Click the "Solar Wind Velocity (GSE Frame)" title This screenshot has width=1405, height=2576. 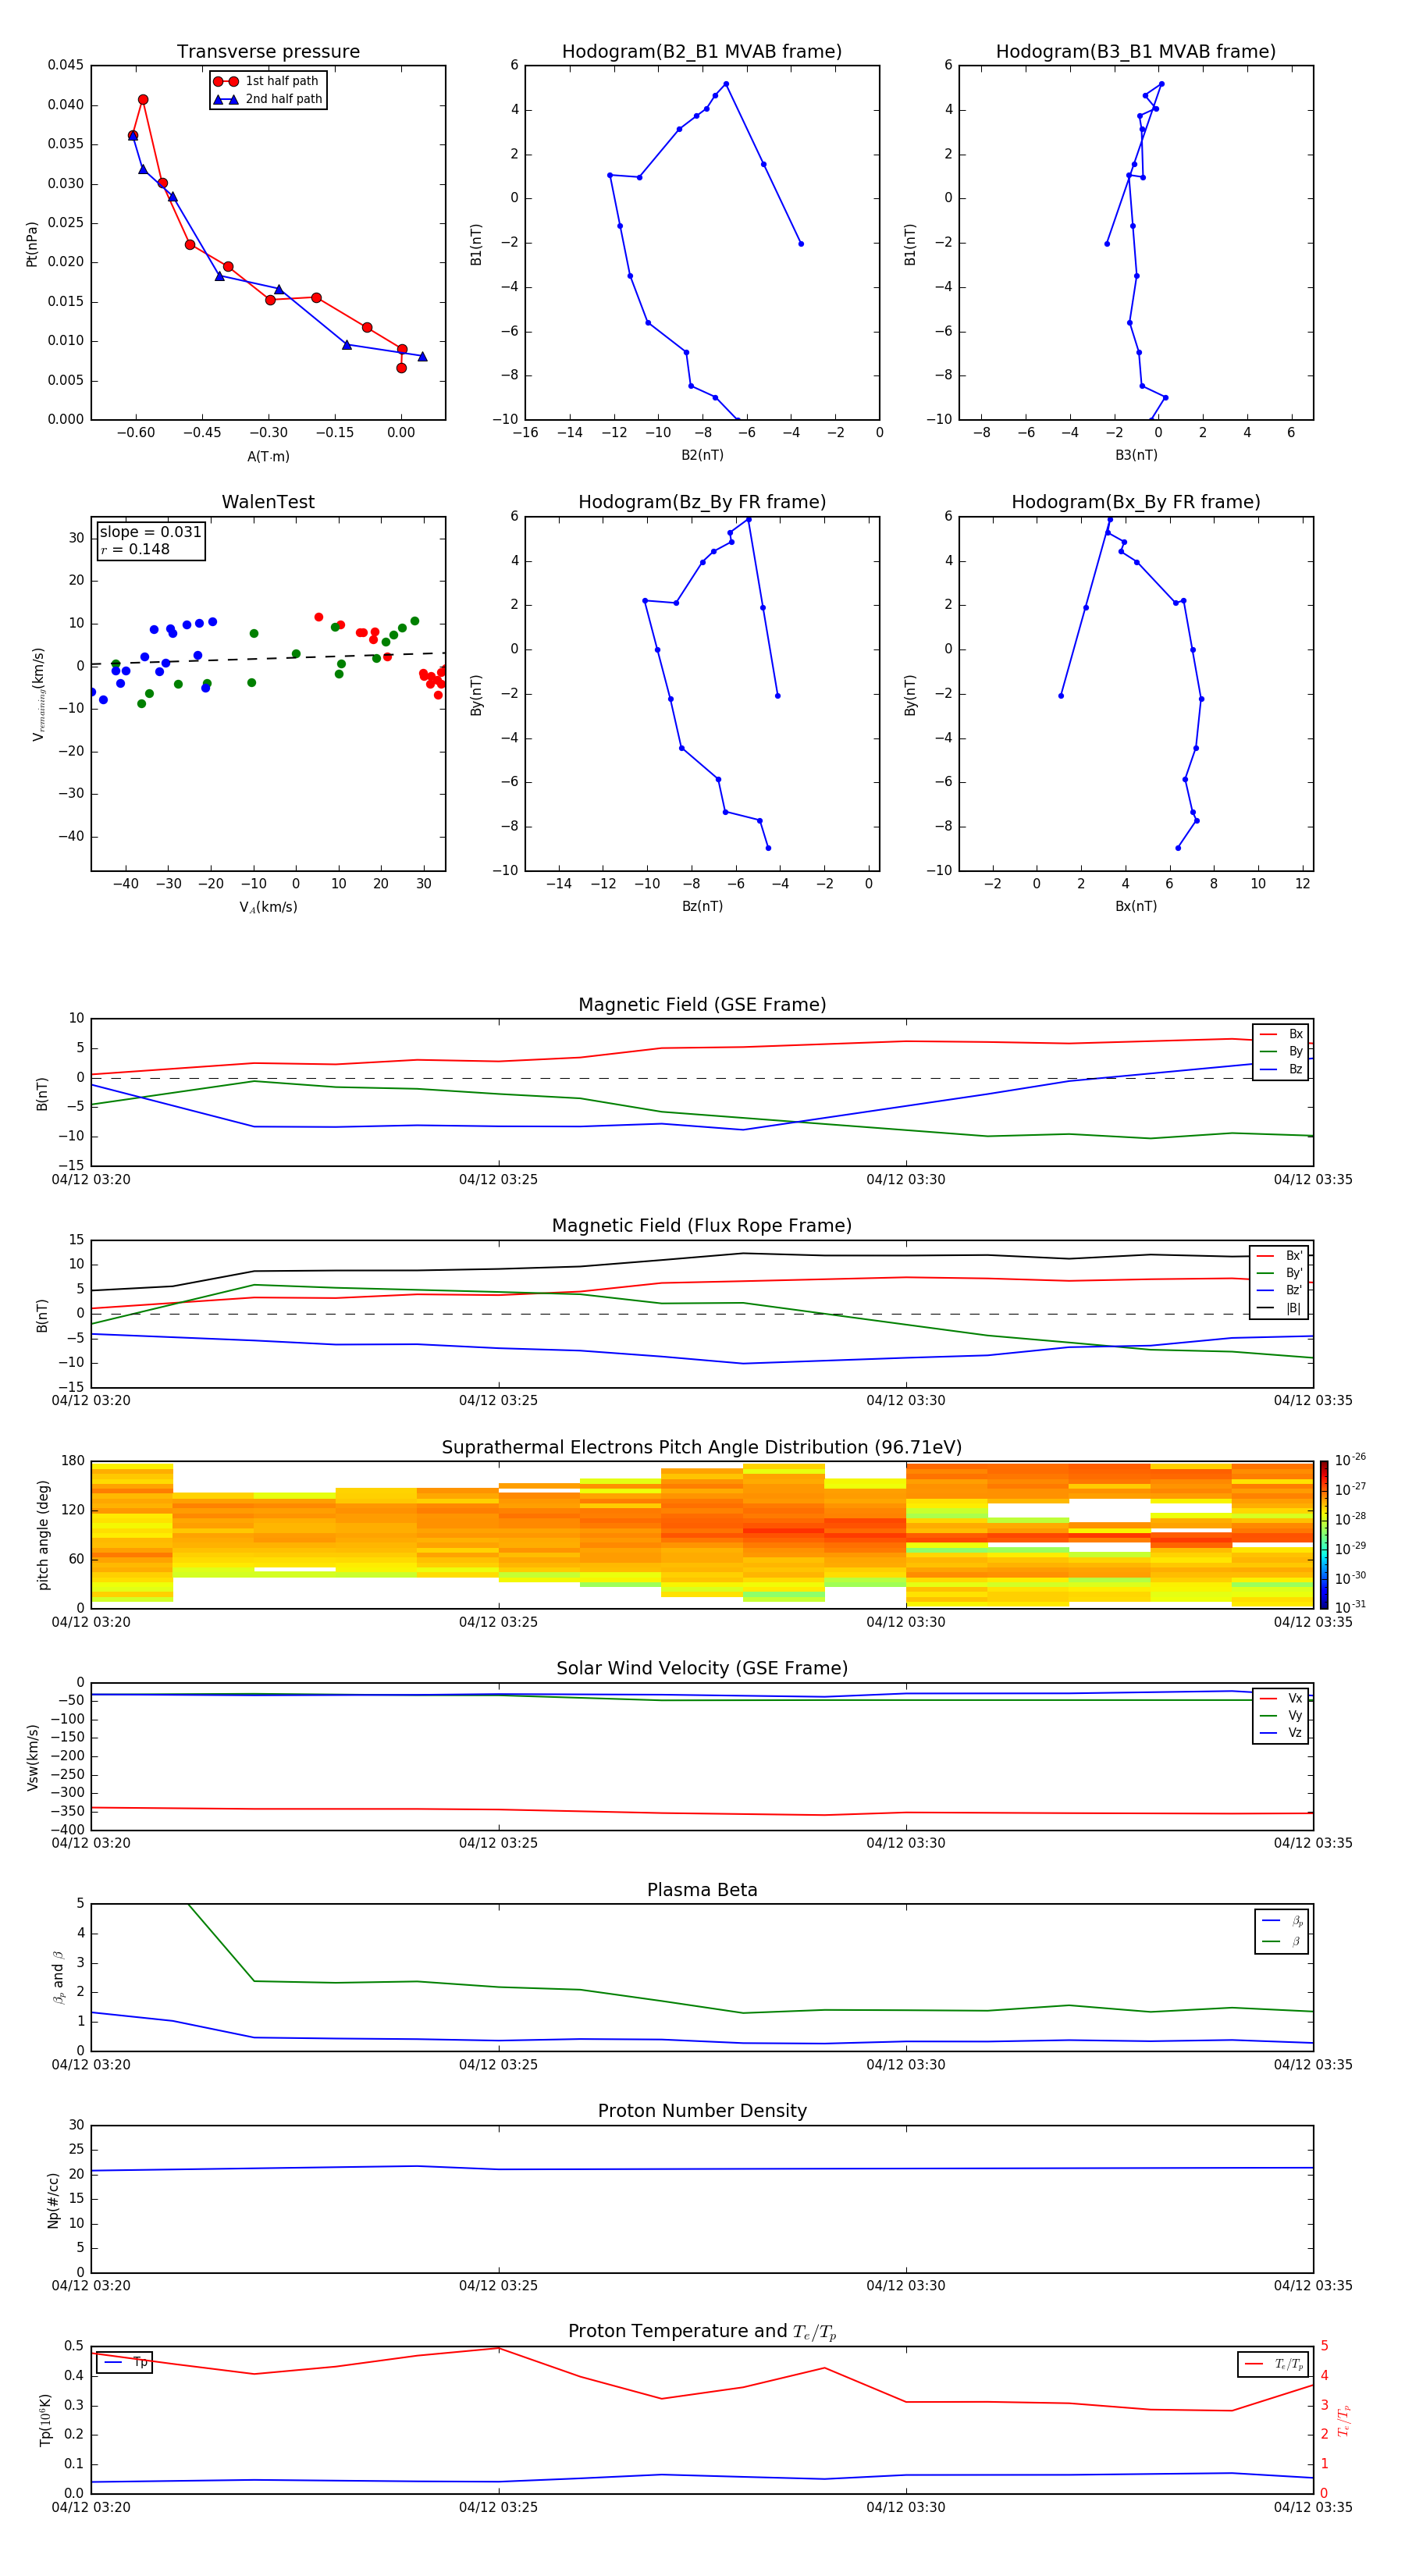(702, 1669)
